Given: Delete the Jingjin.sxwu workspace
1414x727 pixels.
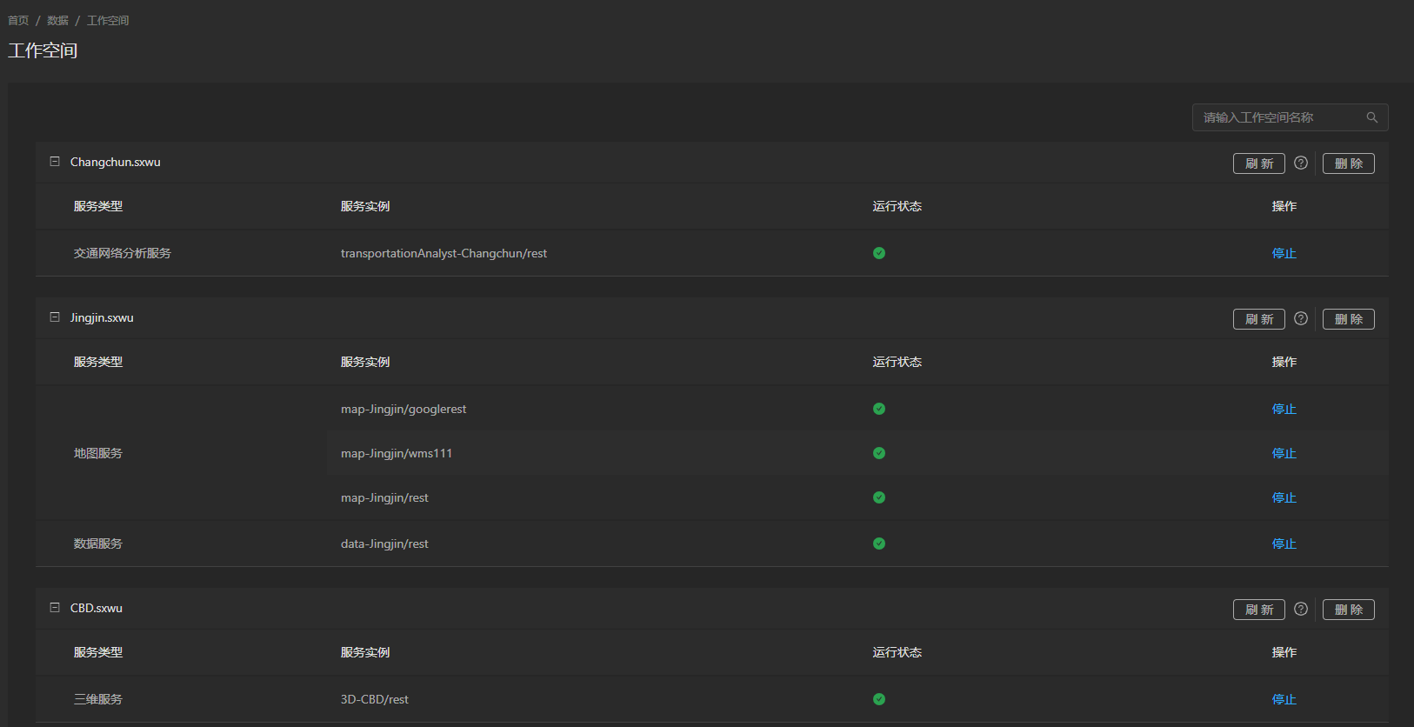Looking at the screenshot, I should pyautogui.click(x=1348, y=319).
